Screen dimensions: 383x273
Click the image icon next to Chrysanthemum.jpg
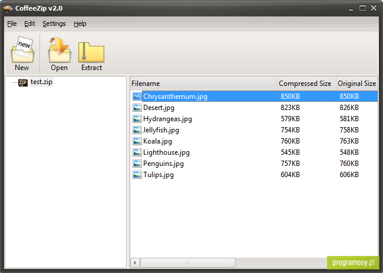[137, 96]
